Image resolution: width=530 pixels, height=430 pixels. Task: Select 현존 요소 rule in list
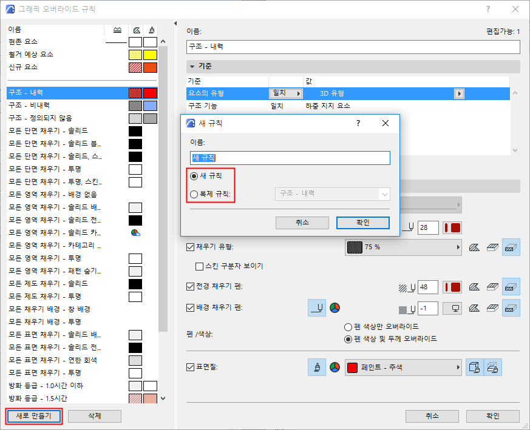[x=82, y=42]
